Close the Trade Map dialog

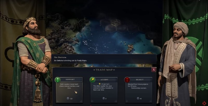tap(154, 70)
